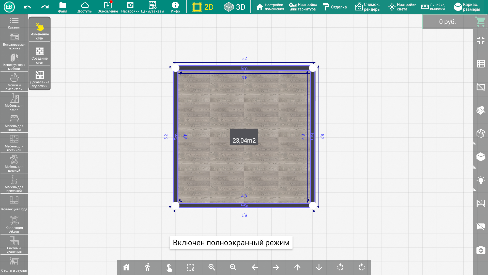Toggle the crossed-out material roll icon
Screen dimensions: 488x275
point(481,110)
